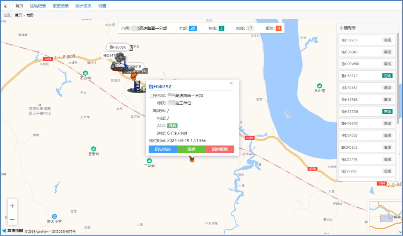
Task: Click the mixing plant building icon on the map
Action: pos(137,86)
